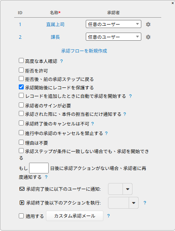
Task: Open help for 承認終了後以下のアクションを執行
Action: [x=145, y=203]
